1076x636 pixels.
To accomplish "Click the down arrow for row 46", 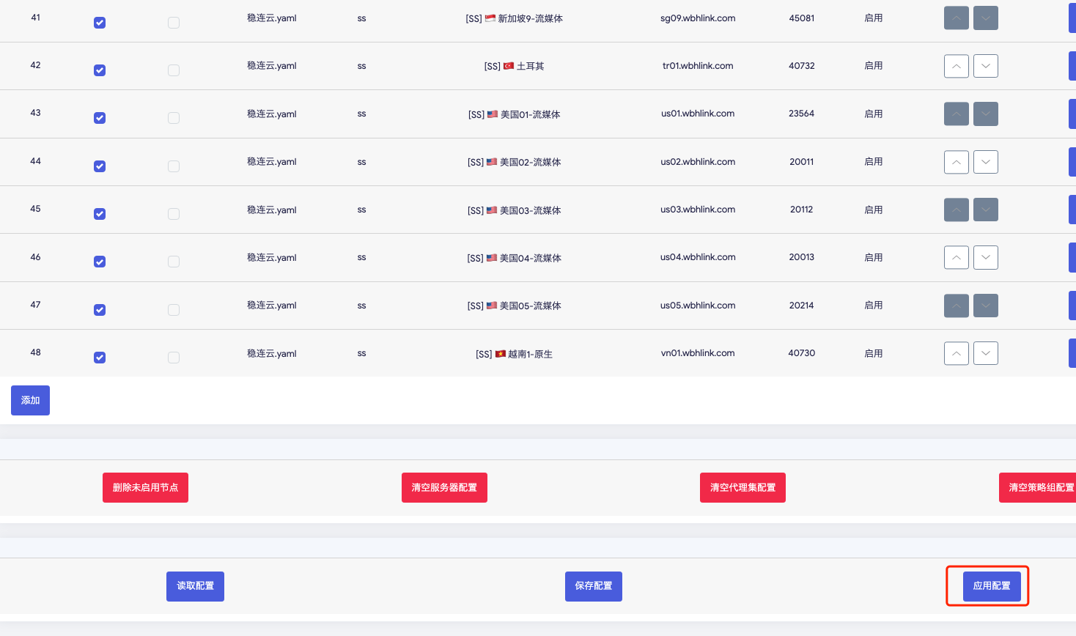I will click(x=985, y=257).
